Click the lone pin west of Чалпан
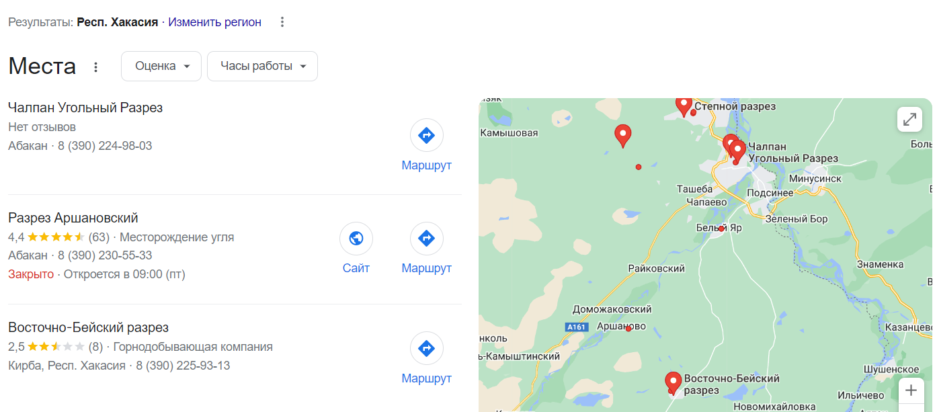Viewport: 937px width, 412px height. click(623, 136)
